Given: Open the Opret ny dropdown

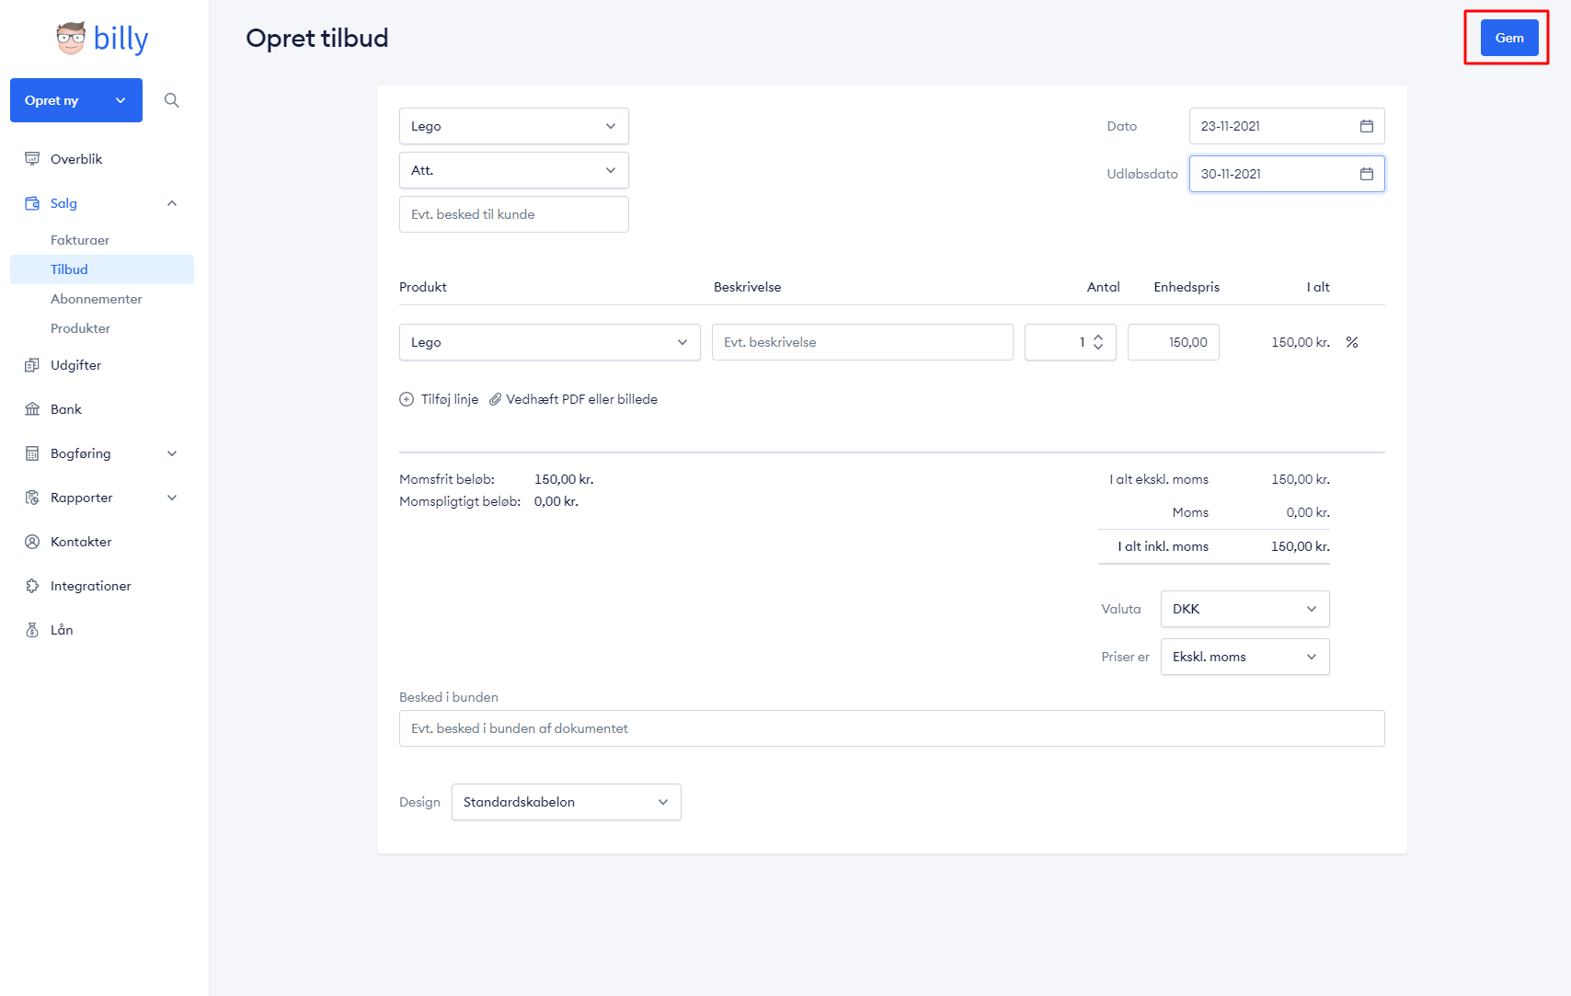Looking at the screenshot, I should click(76, 100).
